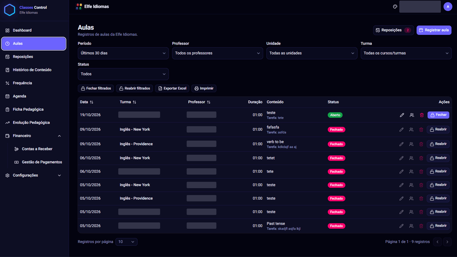Open the theme palette icon in the top bar

395,7
